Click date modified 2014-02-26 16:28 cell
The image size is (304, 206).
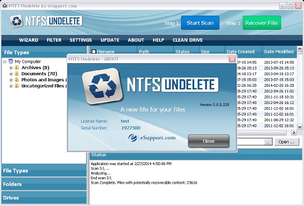(x=279, y=85)
